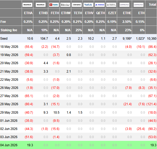The height and width of the screenshot is (149, 157).
Task: Click the 04 Jun 2026 date
Action: point(9,145)
